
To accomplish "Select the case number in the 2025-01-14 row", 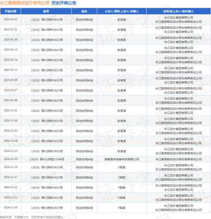I will click(47, 60).
